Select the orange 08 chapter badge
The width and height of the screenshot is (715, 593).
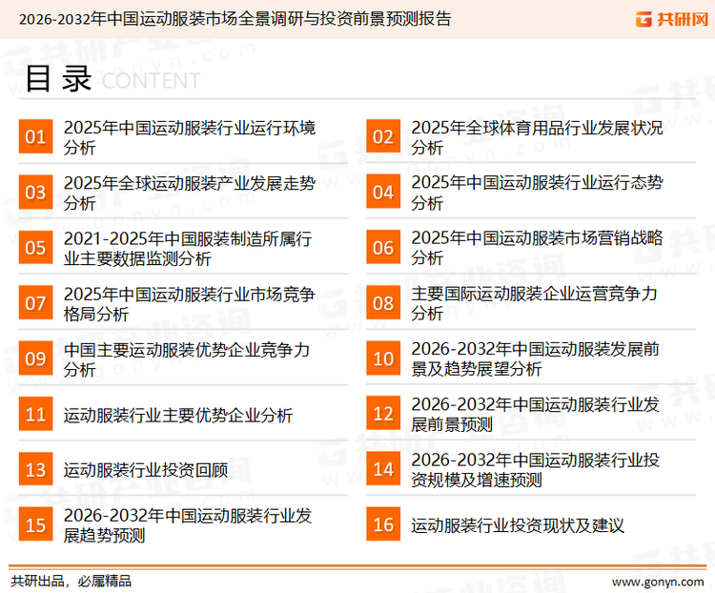pyautogui.click(x=383, y=303)
